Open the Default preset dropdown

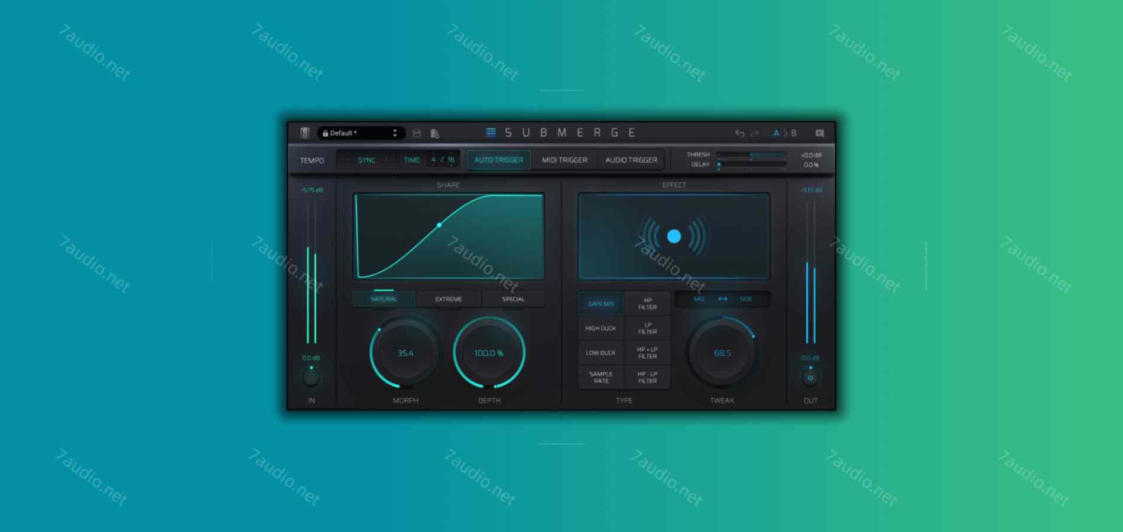(x=361, y=133)
